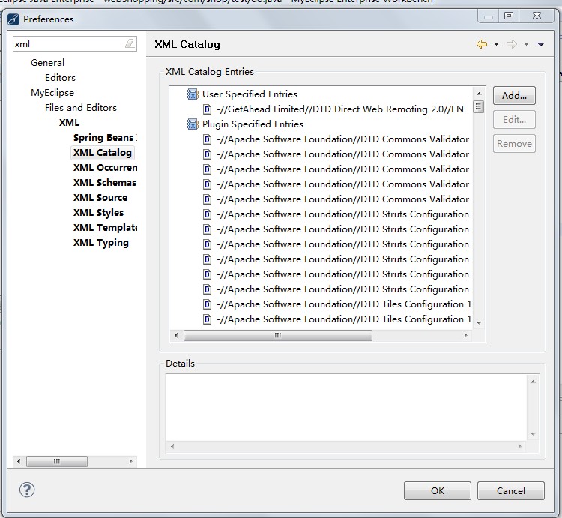
Task: Click the back navigation arrow icon
Action: [482, 44]
